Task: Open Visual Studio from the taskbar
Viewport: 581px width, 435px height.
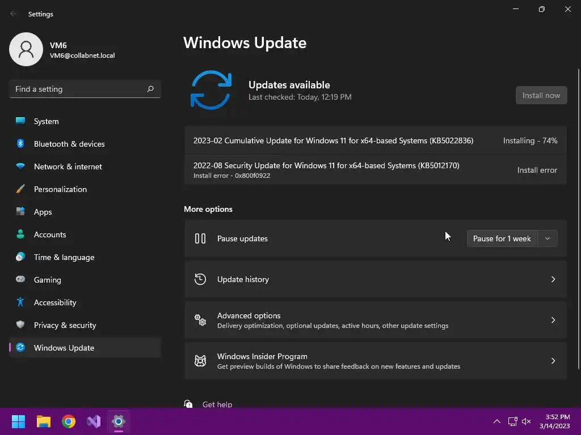Action: pos(94,421)
